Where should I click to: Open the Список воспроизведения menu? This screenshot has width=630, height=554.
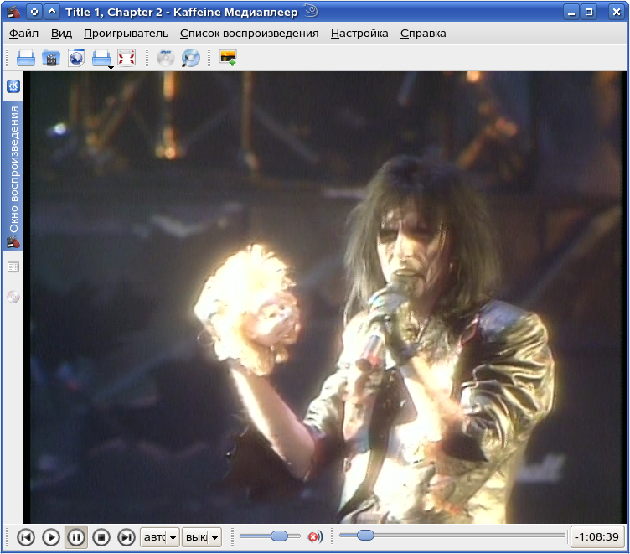[x=249, y=34]
